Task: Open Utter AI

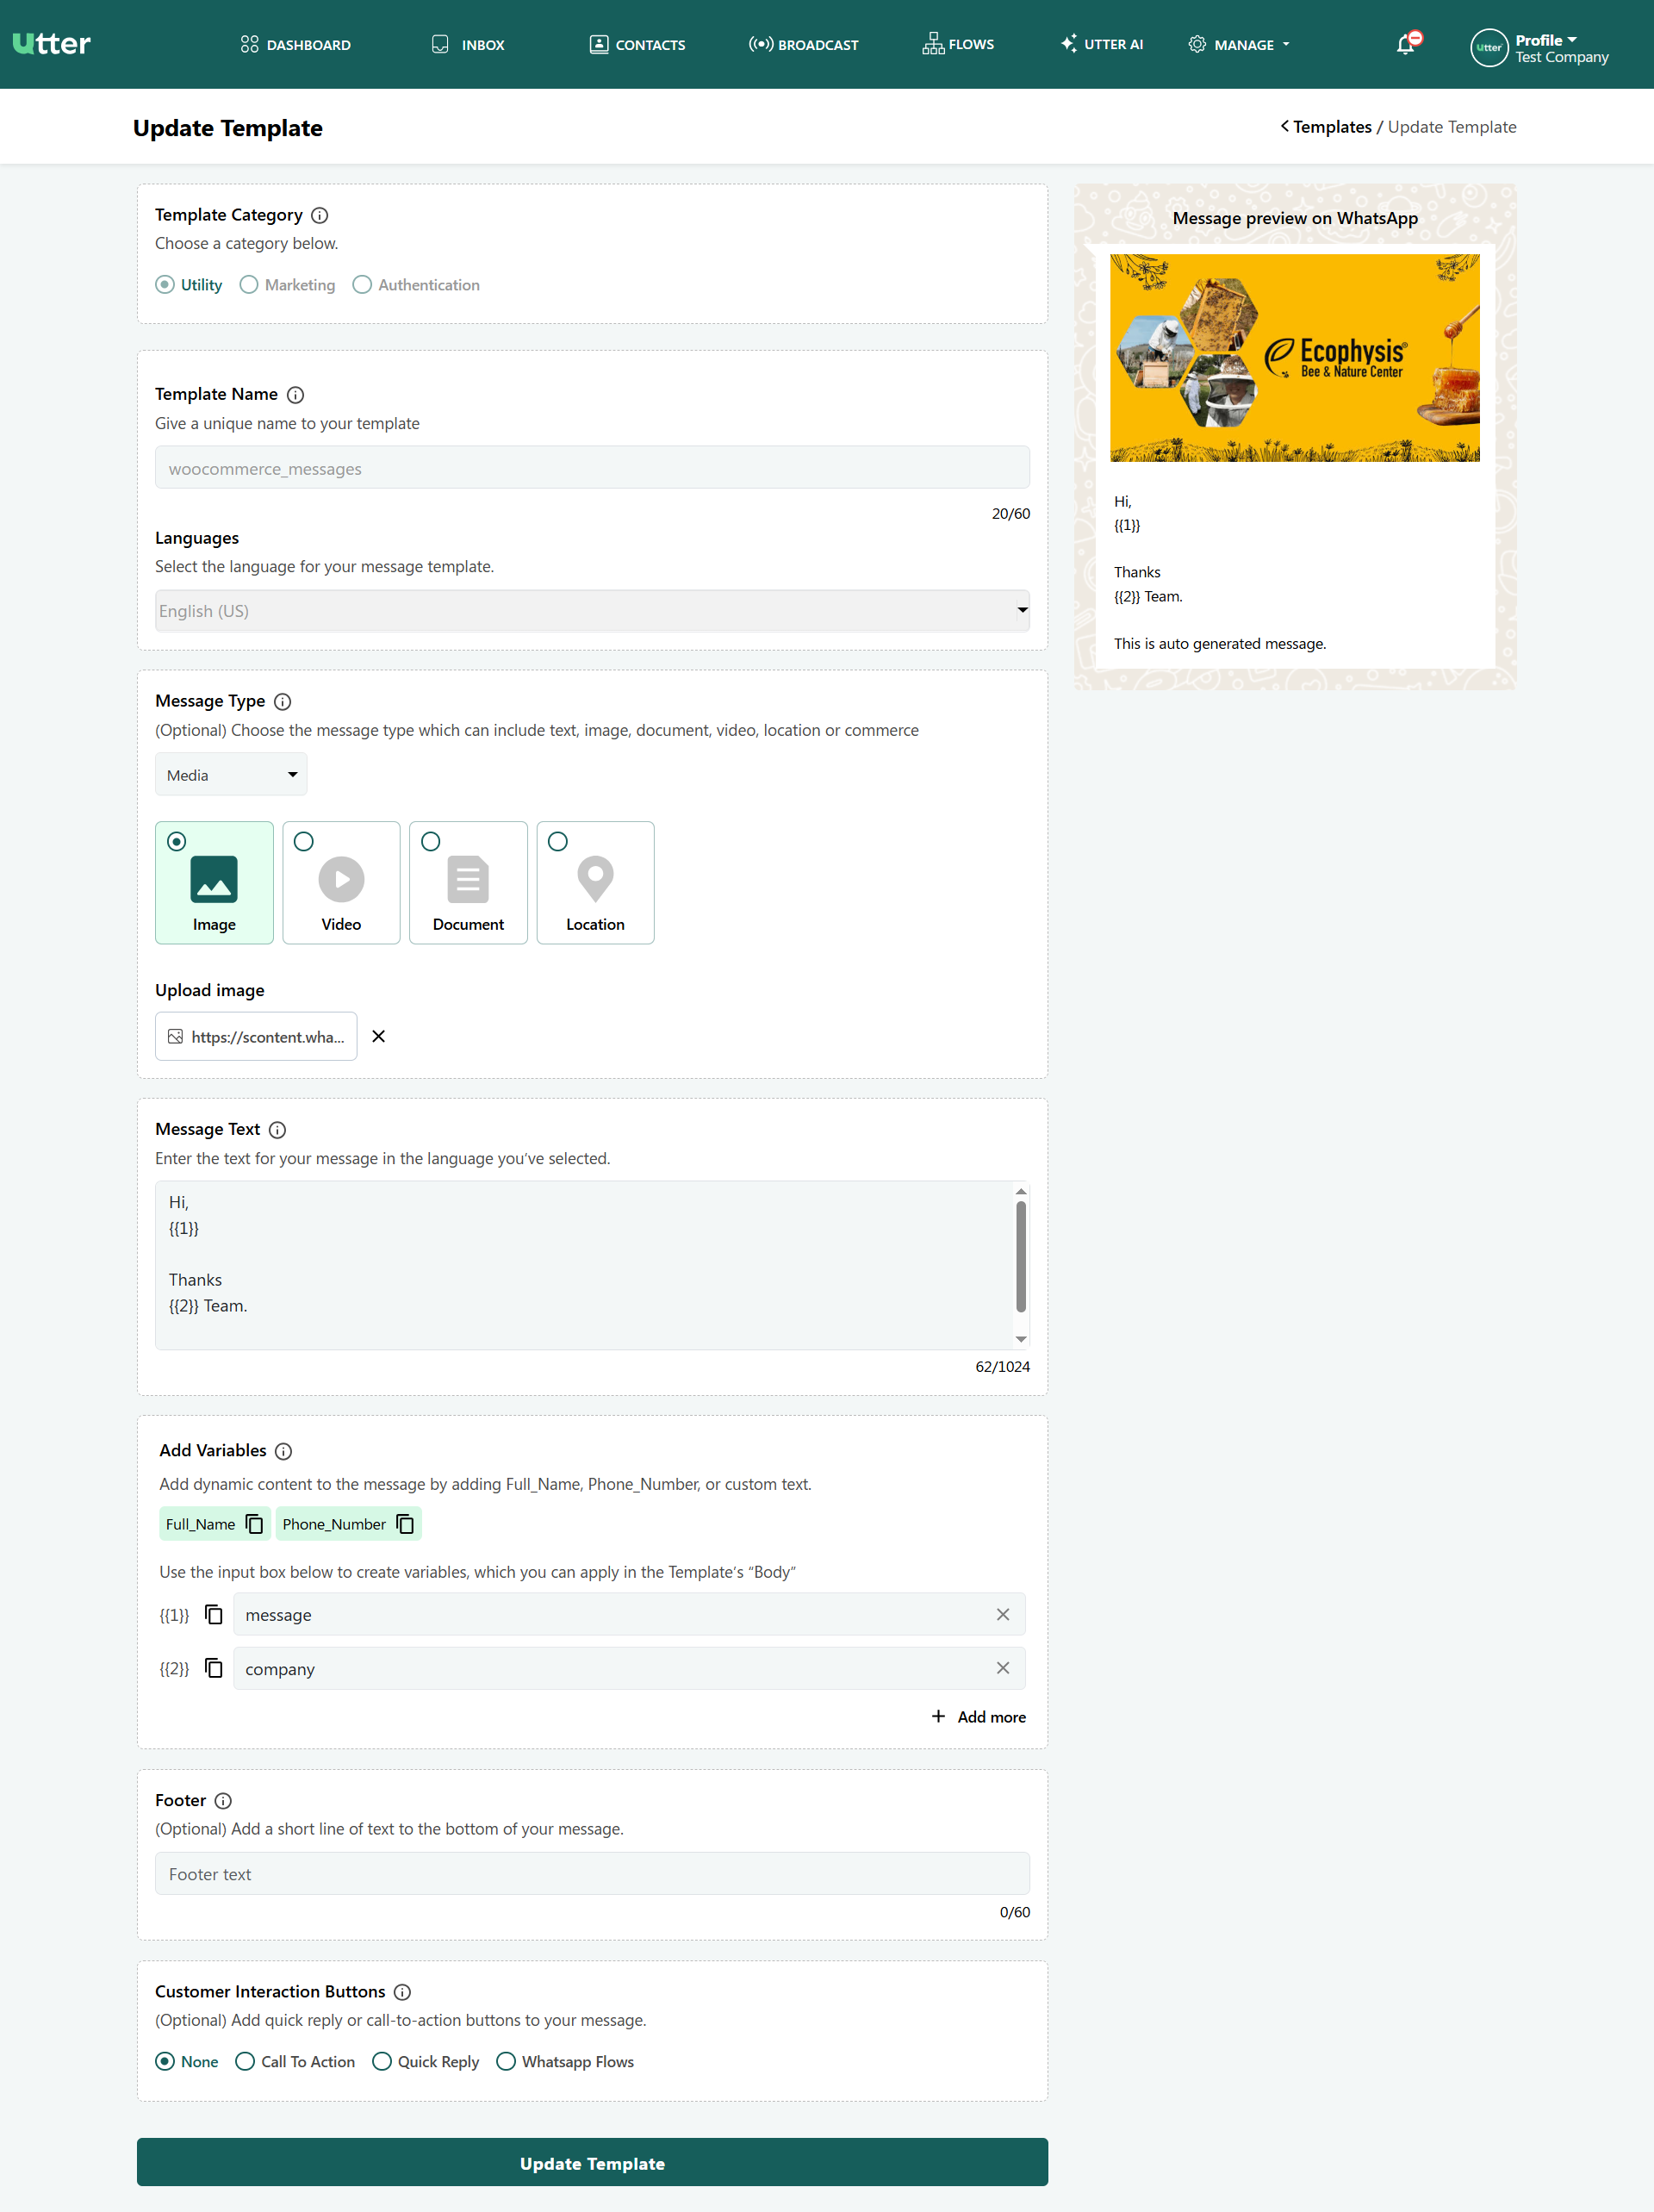Action: pos(1102,44)
